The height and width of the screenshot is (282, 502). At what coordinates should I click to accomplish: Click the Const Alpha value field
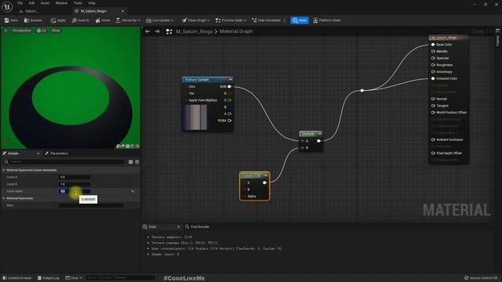coord(75,191)
